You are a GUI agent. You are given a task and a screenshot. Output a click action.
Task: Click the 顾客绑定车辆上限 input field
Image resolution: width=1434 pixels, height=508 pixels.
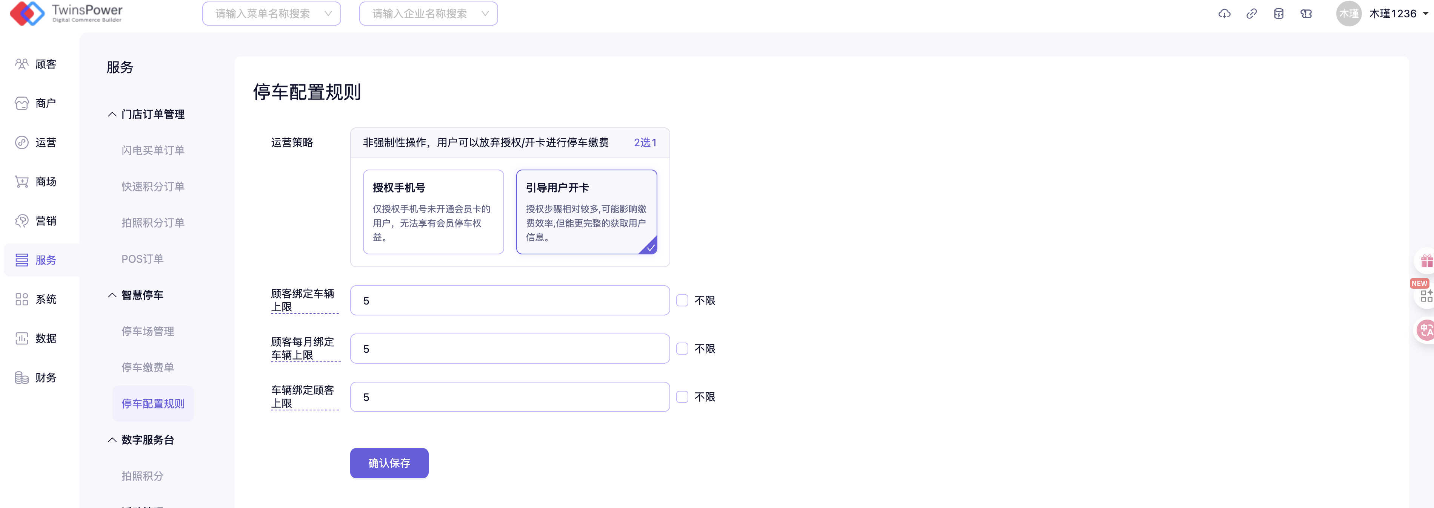(x=509, y=301)
